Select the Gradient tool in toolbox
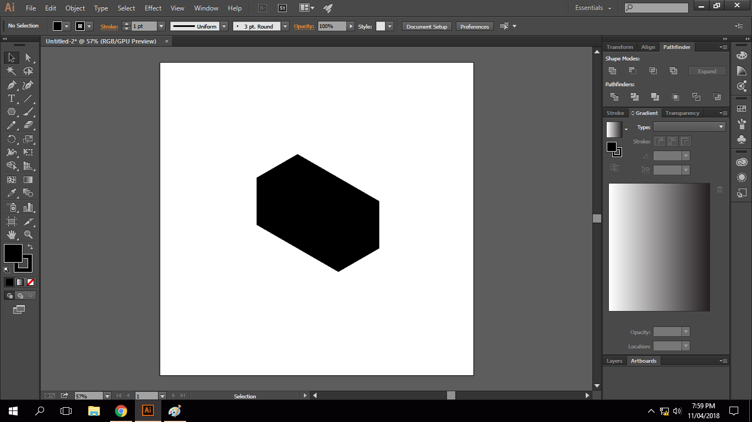This screenshot has height=422, width=752. pos(28,180)
